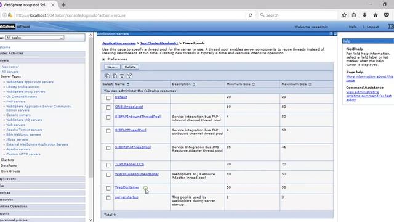Expand the Clusters navigation group
The height and width of the screenshot is (222, 394).
click(7, 160)
